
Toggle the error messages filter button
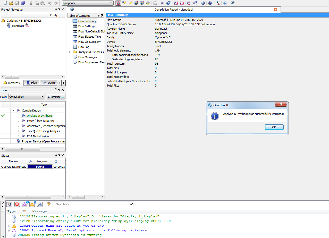point(17,204)
